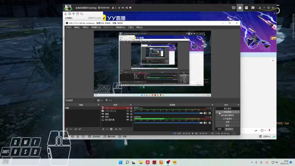
Task: Move the selected source down
Action: 120,129
